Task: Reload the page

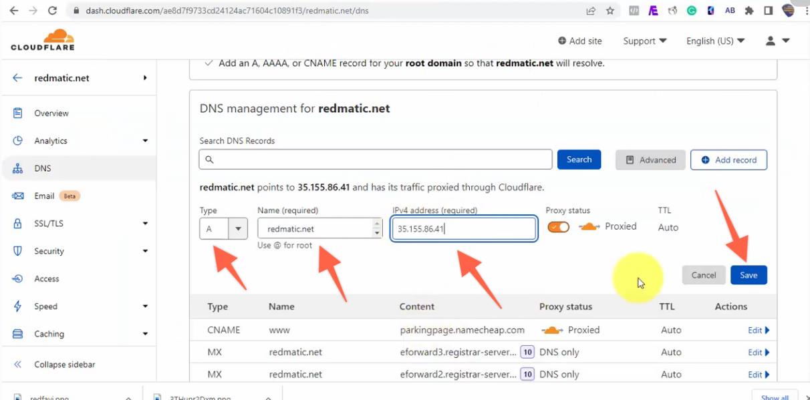Action: 53,11
